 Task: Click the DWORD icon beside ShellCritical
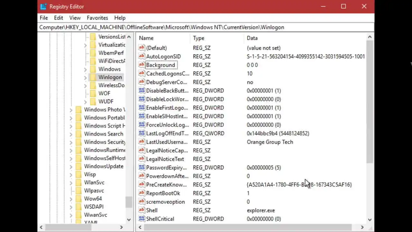tap(142, 218)
